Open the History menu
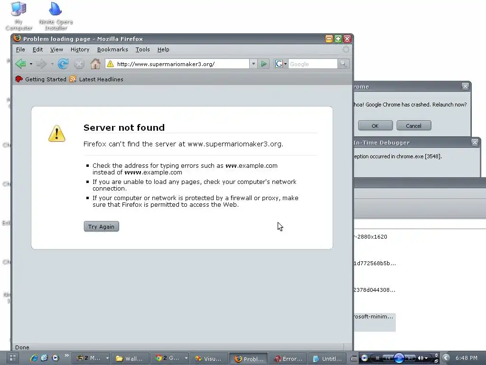 coord(80,49)
